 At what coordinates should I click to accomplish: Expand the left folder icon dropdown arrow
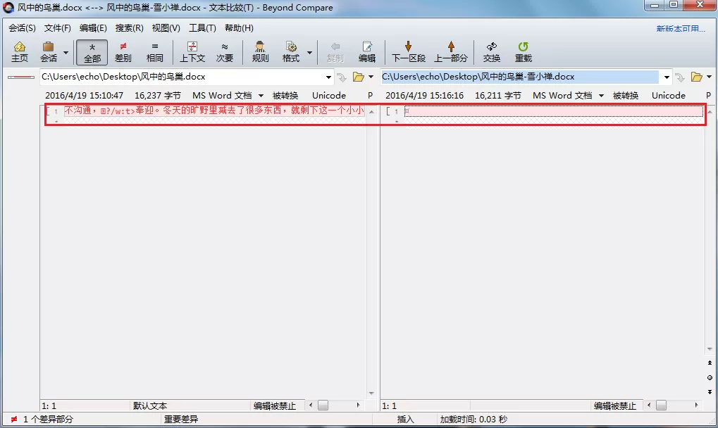tap(371, 77)
